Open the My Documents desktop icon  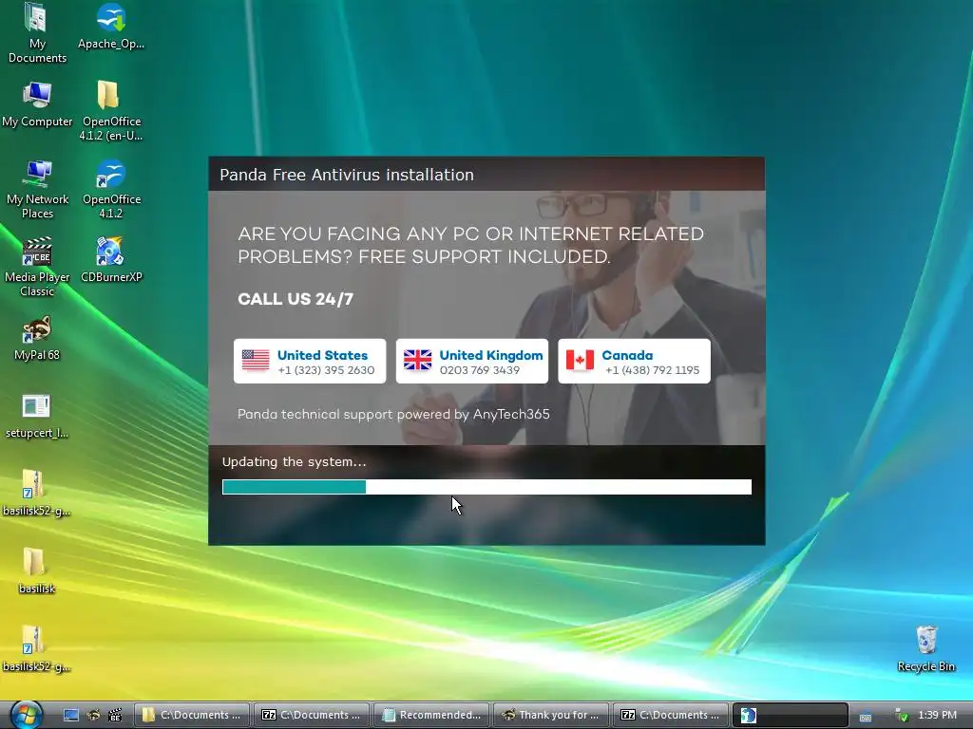pyautogui.click(x=37, y=33)
